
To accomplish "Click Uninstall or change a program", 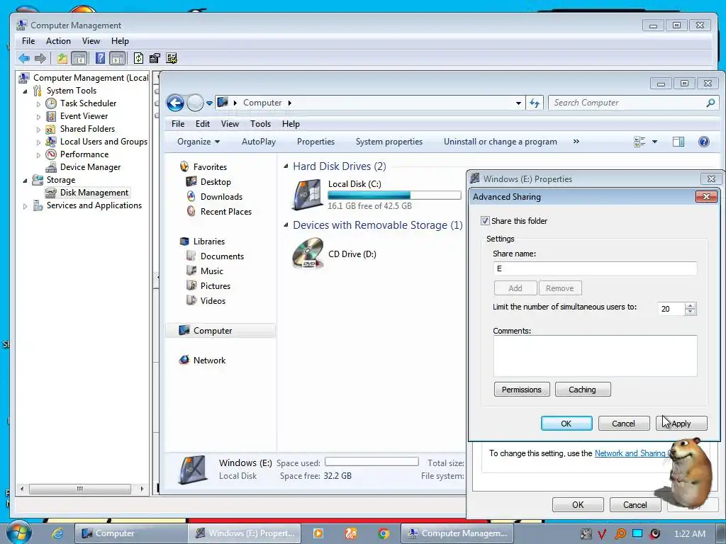I will 500,142.
